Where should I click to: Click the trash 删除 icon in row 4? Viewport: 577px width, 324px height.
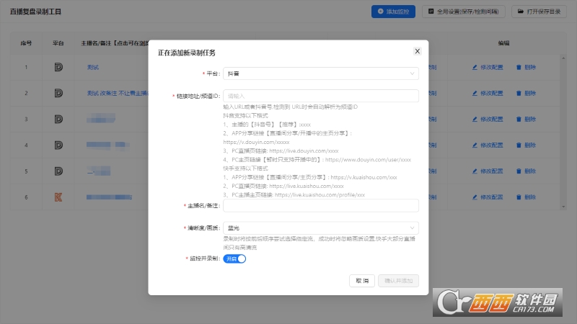519,145
